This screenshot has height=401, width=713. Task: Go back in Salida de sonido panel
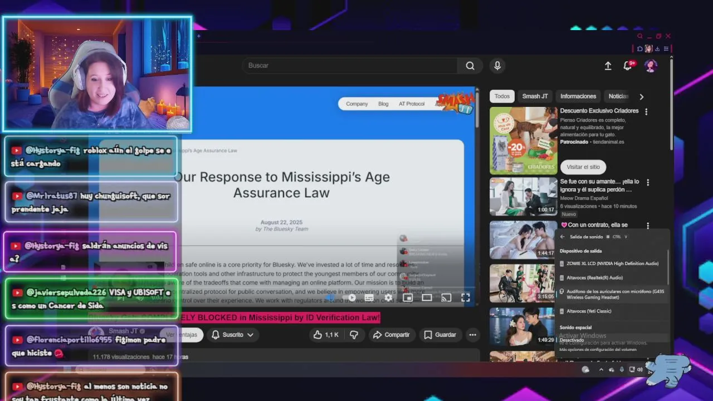[x=563, y=237]
